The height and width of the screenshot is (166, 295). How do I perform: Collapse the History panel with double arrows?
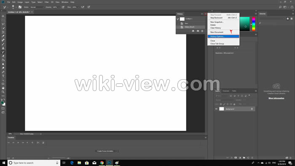(x=202, y=14)
